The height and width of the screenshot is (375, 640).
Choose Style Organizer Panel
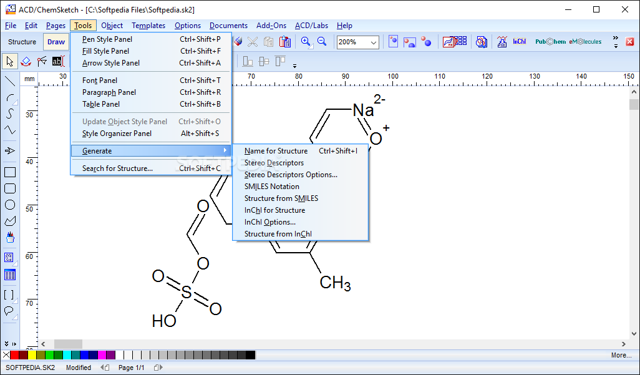[x=151, y=134]
